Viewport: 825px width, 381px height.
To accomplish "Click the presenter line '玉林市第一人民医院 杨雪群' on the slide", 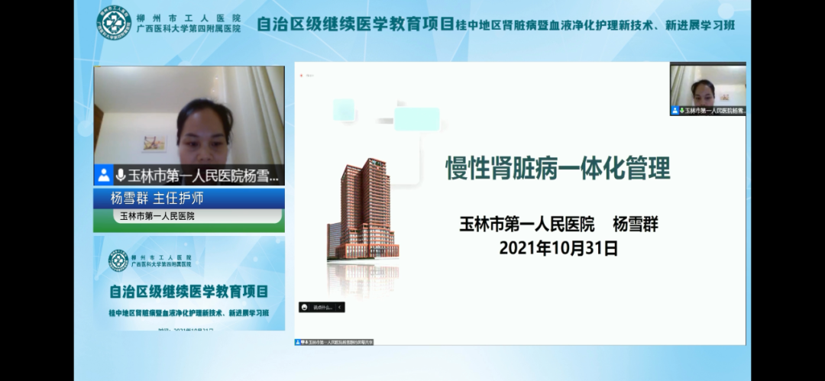I will click(558, 224).
